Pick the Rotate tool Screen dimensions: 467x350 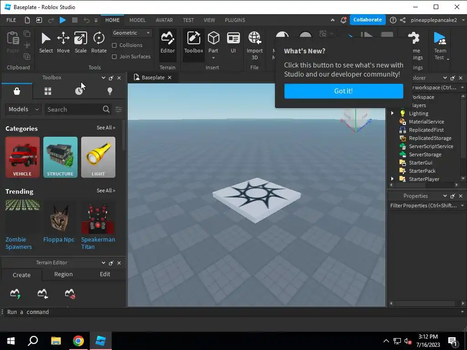point(99,43)
